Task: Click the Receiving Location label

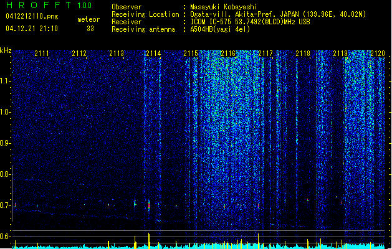Action: pos(145,14)
